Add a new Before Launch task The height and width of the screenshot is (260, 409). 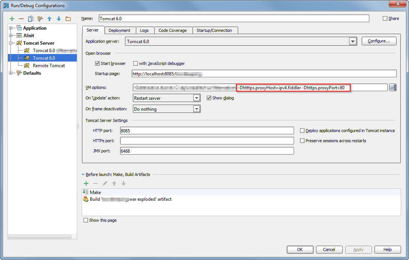pos(86,183)
